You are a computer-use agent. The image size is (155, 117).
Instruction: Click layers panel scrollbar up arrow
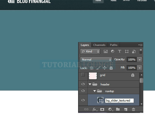142,75
